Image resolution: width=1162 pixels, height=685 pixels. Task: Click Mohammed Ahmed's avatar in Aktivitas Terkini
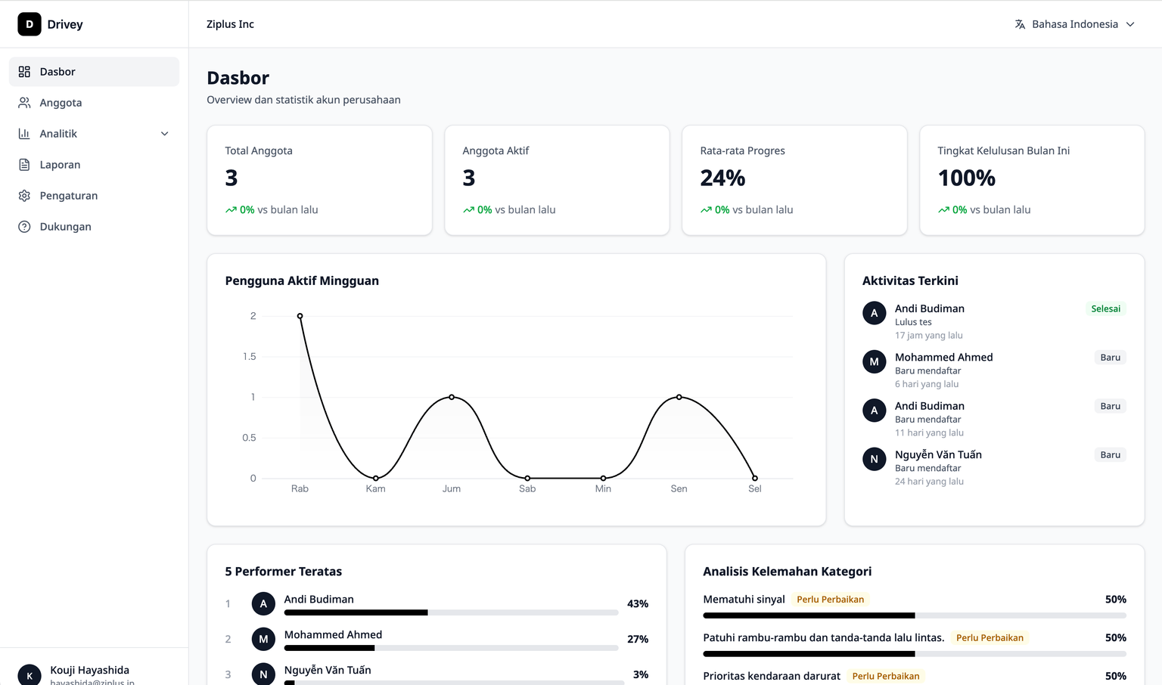click(x=874, y=361)
